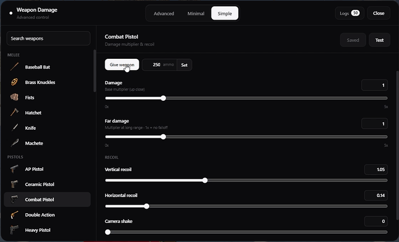Select the Knife icon
The width and height of the screenshot is (399, 242).
pos(14,127)
